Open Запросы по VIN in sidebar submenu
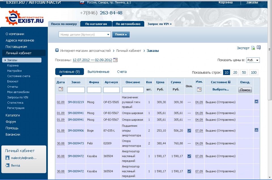Image resolution: width=272 pixels, height=180 pixels. click(18, 98)
